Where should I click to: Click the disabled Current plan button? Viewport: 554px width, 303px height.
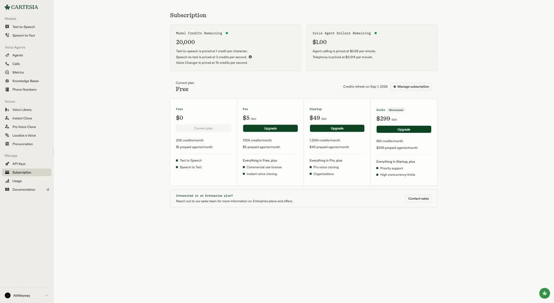pos(204,128)
